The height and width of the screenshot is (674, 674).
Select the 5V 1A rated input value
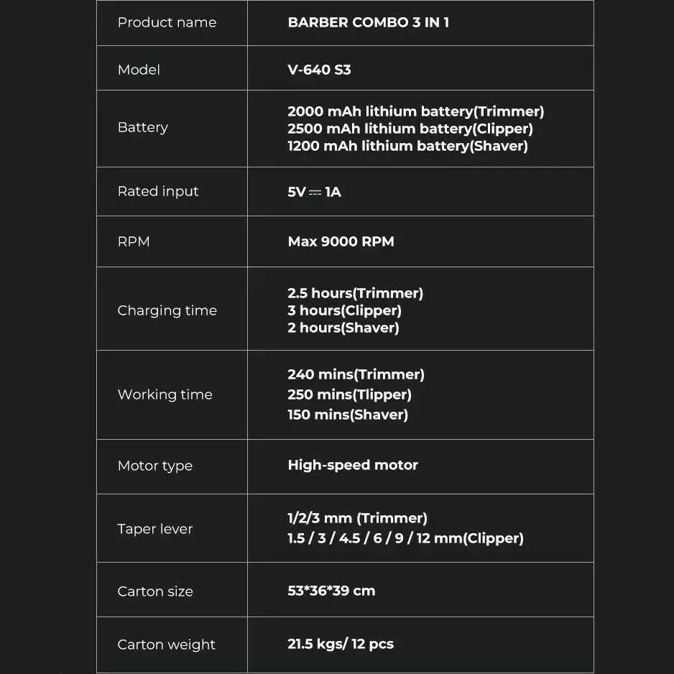(314, 192)
